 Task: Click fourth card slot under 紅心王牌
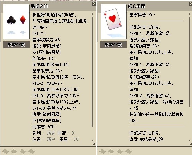[x=129, y=151]
